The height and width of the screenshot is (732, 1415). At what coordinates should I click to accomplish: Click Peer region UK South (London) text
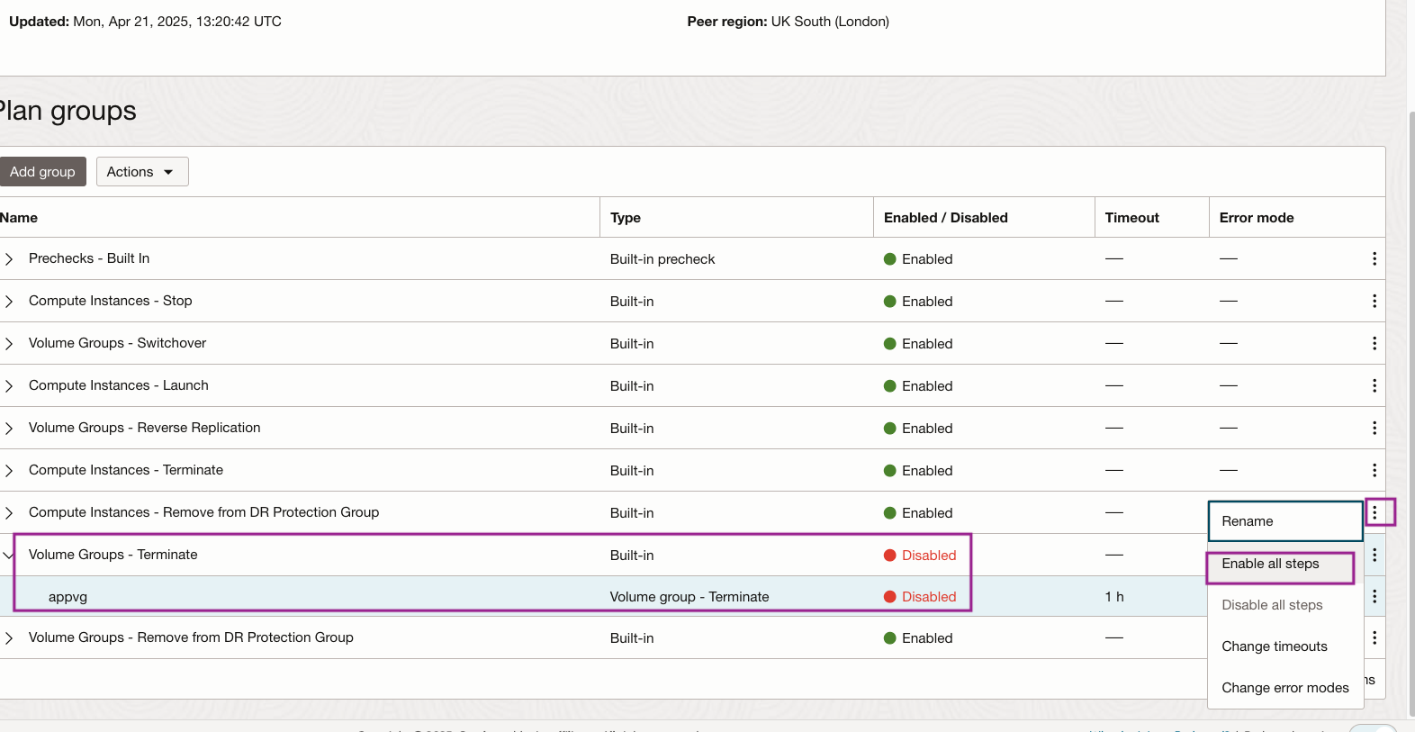788,22
